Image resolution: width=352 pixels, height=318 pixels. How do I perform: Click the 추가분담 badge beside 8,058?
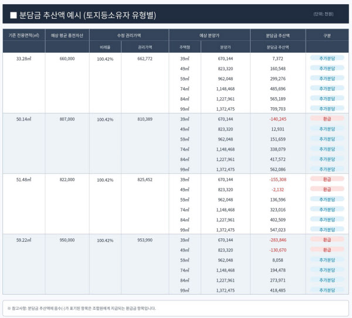[x=327, y=260]
